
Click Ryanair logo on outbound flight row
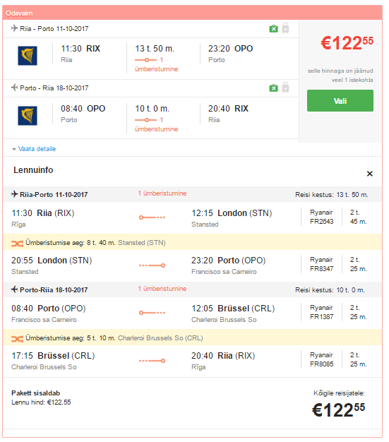coord(28,56)
